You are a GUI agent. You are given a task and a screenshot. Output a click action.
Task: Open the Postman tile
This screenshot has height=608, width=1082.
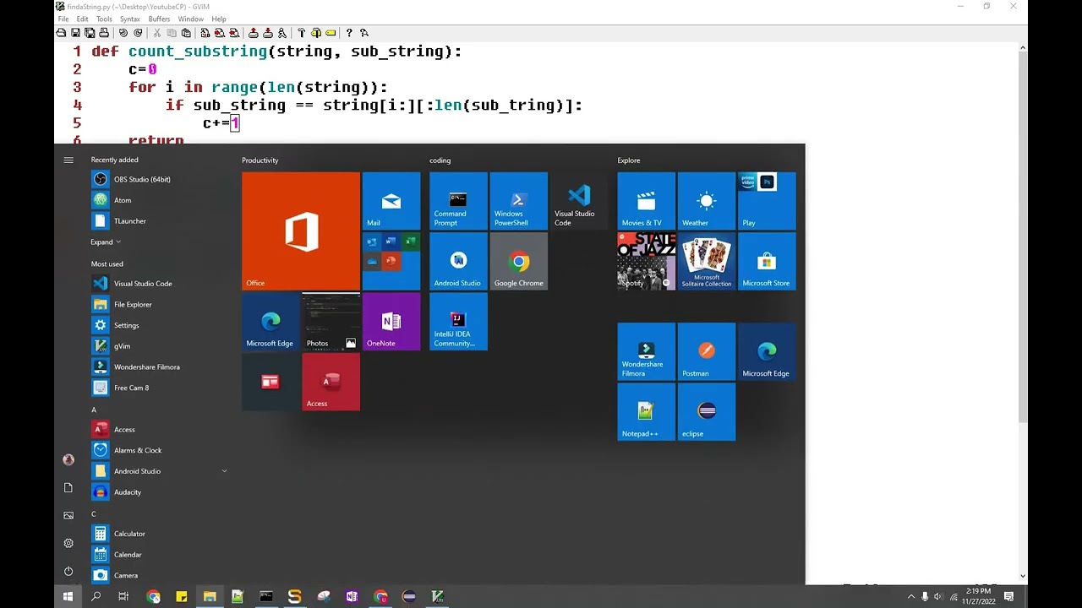click(707, 351)
